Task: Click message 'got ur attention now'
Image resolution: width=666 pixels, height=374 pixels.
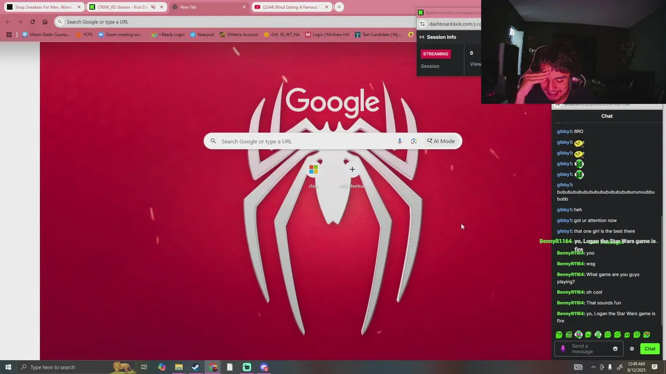Action: [595, 221]
